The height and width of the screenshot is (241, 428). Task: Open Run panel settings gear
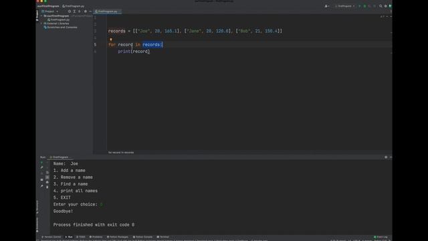(x=386, y=157)
